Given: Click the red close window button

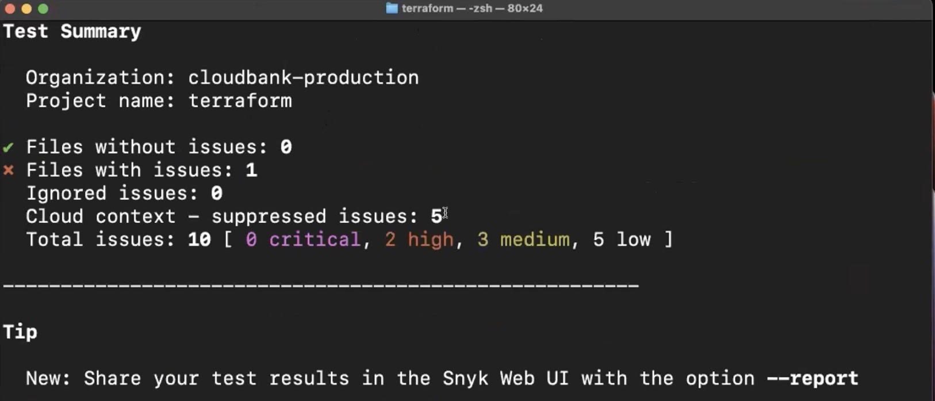Looking at the screenshot, I should 10,9.
